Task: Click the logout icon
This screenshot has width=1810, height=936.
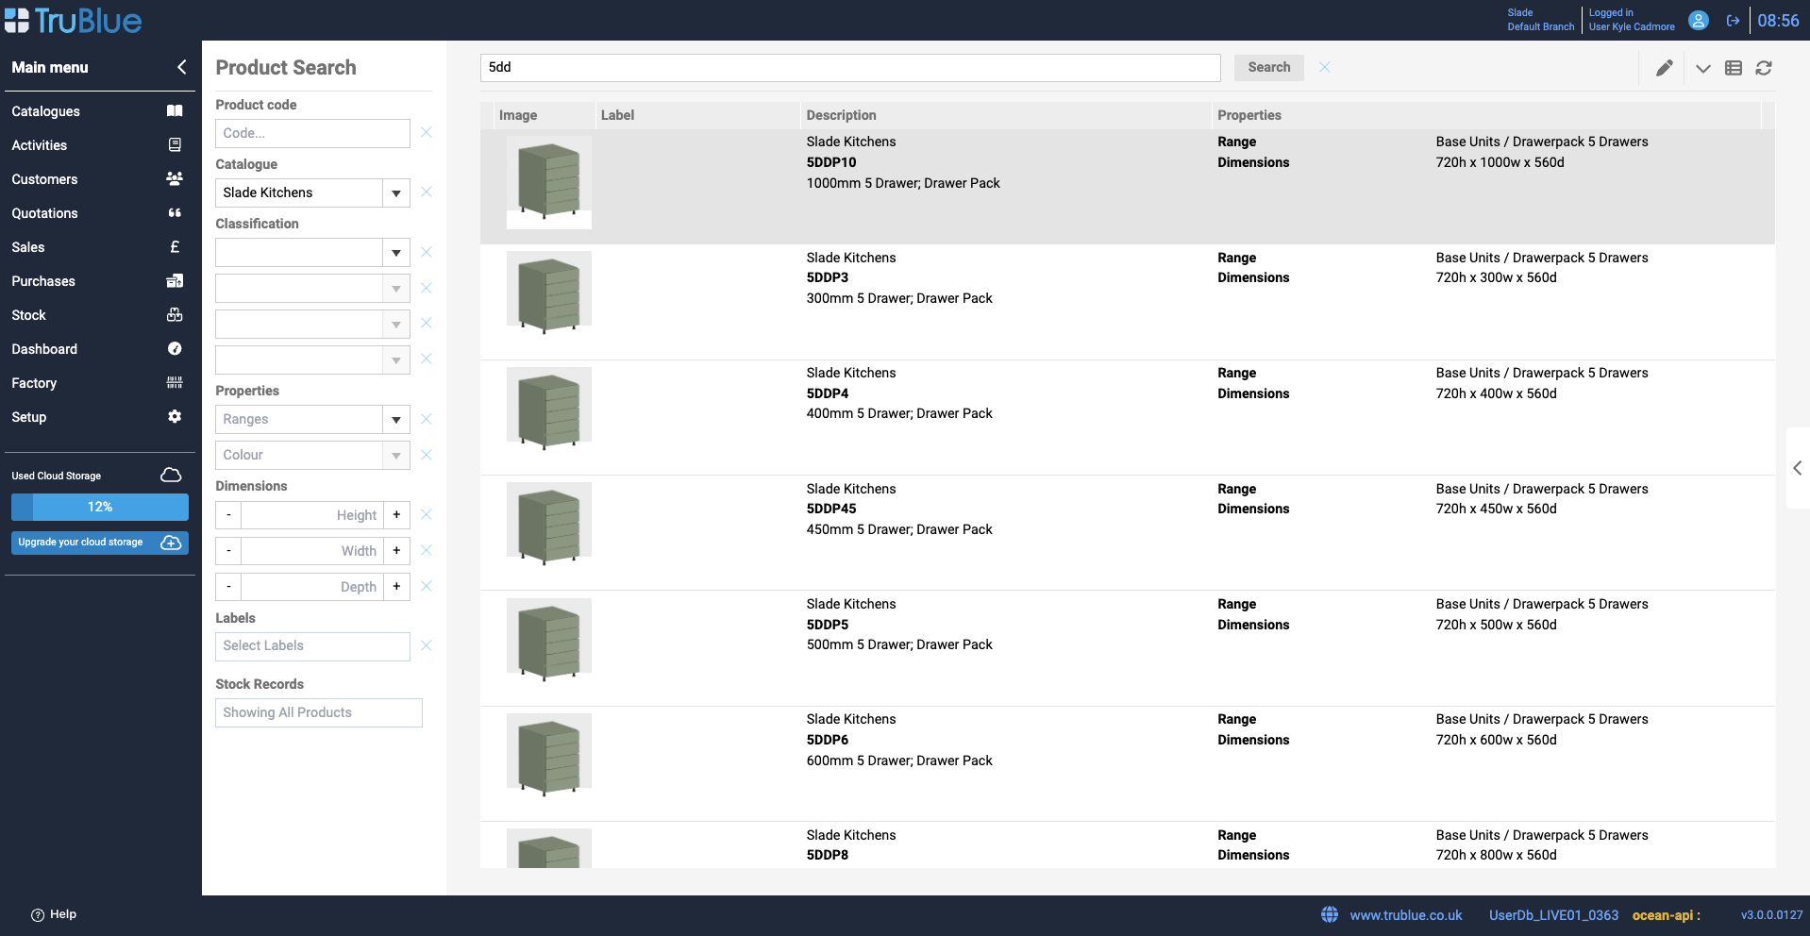Action: pyautogui.click(x=1733, y=21)
